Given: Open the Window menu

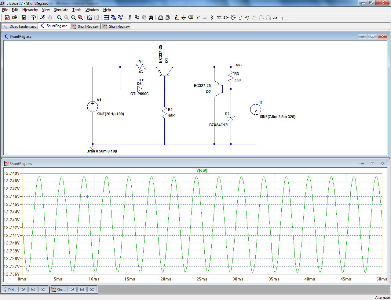Looking at the screenshot, I should click(92, 10).
